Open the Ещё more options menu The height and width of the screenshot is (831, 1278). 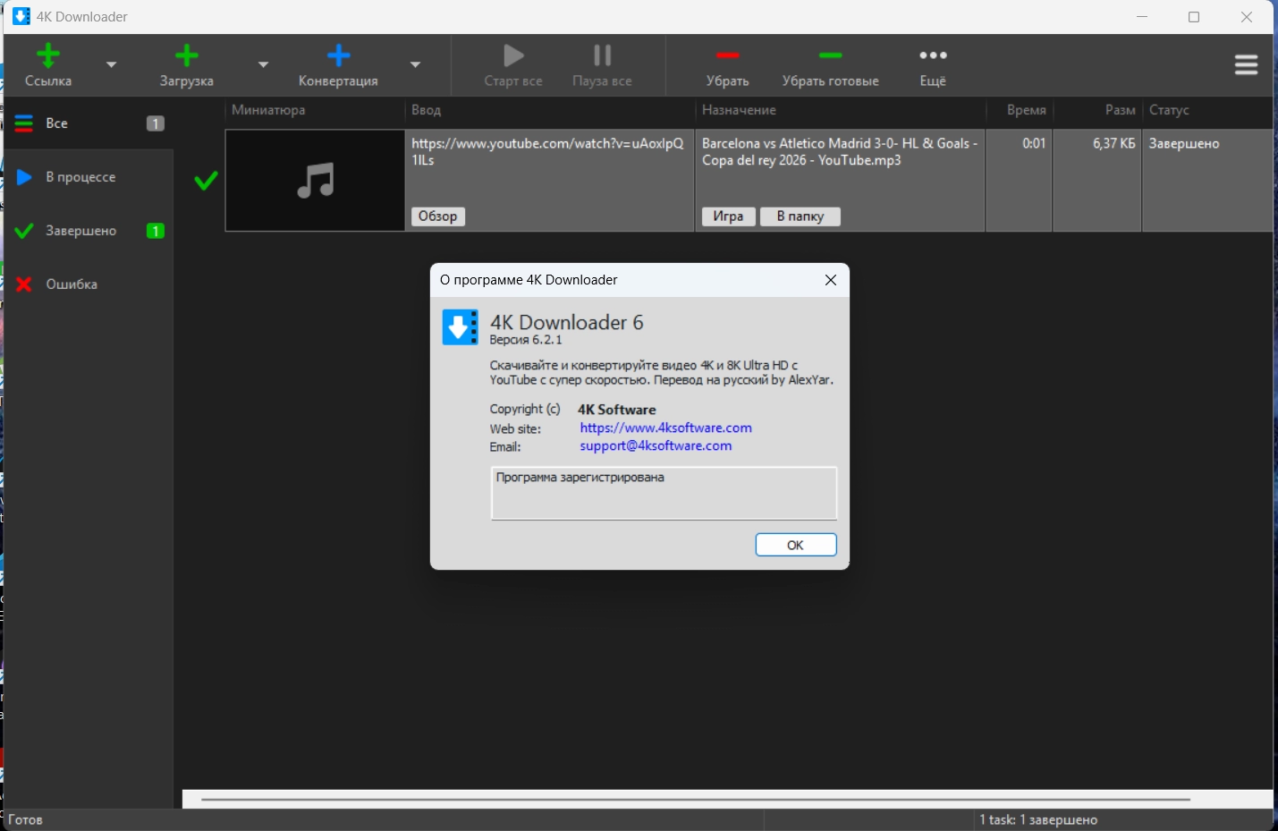(x=933, y=65)
